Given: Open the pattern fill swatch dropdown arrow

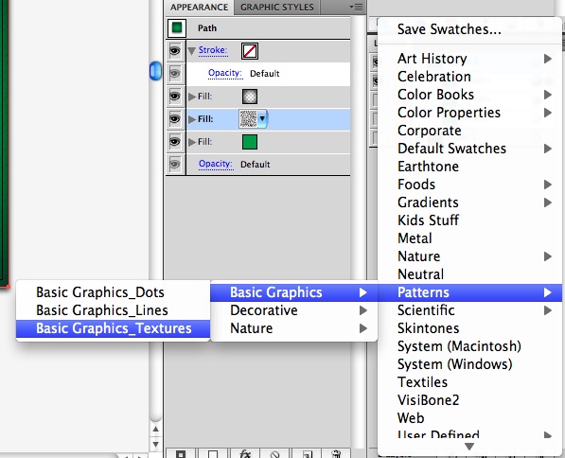Looking at the screenshot, I should tap(262, 118).
